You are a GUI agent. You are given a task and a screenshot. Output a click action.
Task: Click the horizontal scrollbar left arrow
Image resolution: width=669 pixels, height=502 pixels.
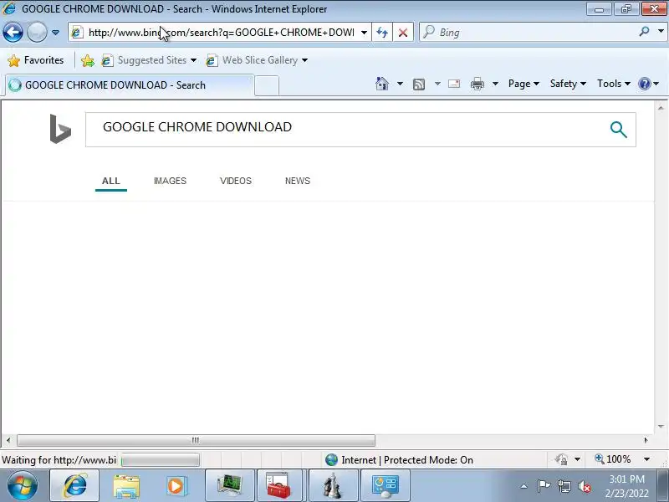tap(8, 440)
